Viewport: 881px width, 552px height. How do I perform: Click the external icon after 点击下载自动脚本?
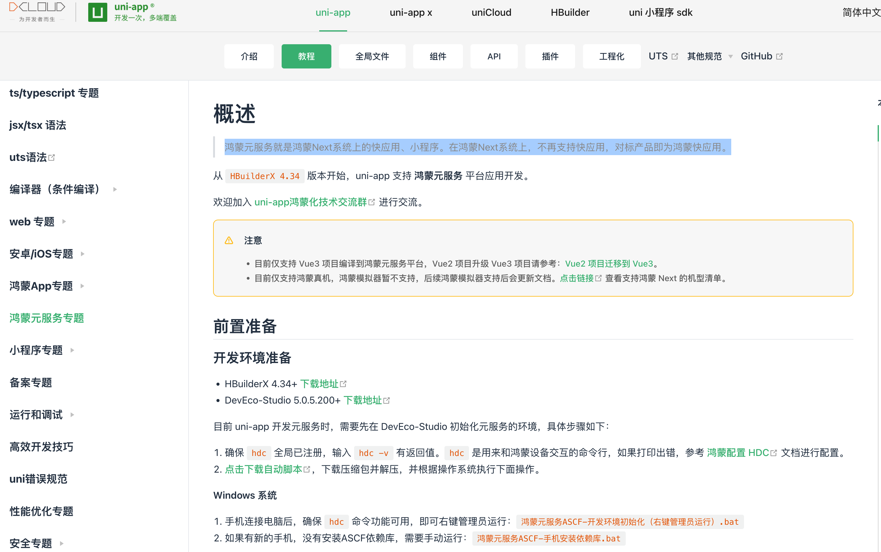pos(307,470)
